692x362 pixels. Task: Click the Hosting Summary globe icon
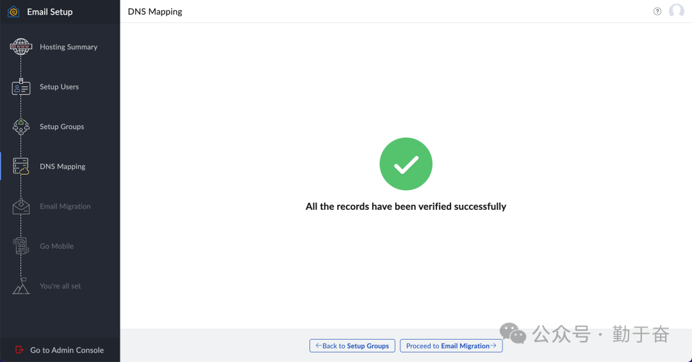pos(21,47)
